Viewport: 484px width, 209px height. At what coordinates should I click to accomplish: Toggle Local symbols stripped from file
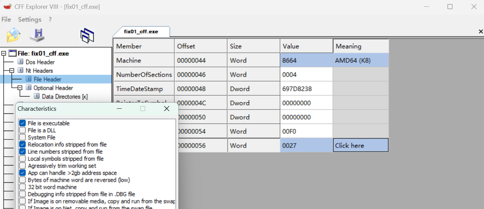[x=22, y=159]
